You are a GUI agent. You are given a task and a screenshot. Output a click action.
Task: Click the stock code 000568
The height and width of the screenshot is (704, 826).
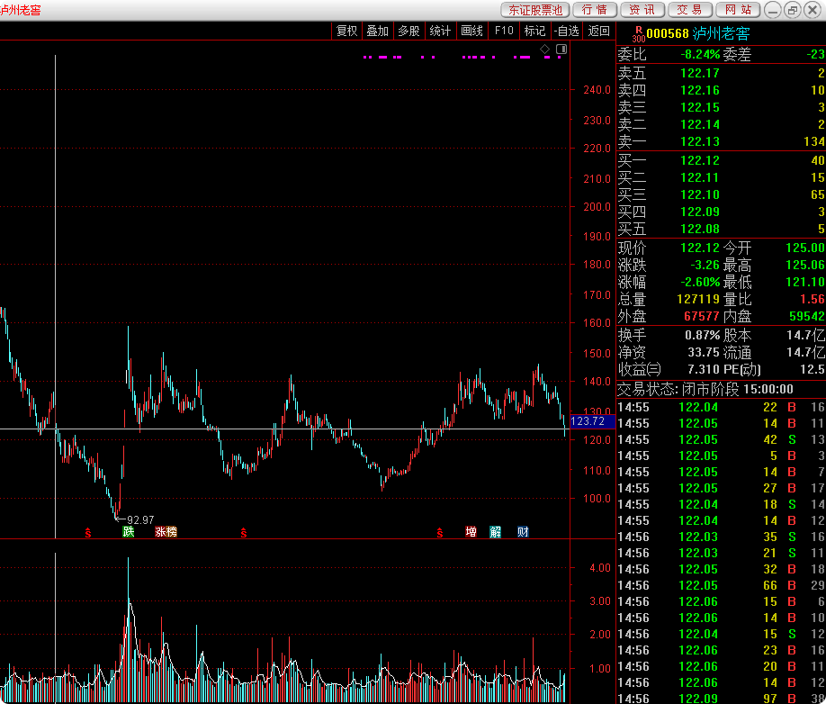click(x=668, y=33)
